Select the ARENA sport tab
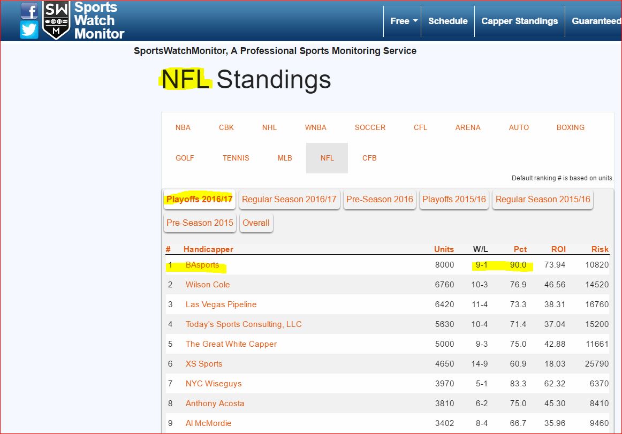The image size is (622, 434). coord(468,127)
